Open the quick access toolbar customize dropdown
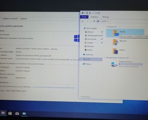 coord(93,13)
